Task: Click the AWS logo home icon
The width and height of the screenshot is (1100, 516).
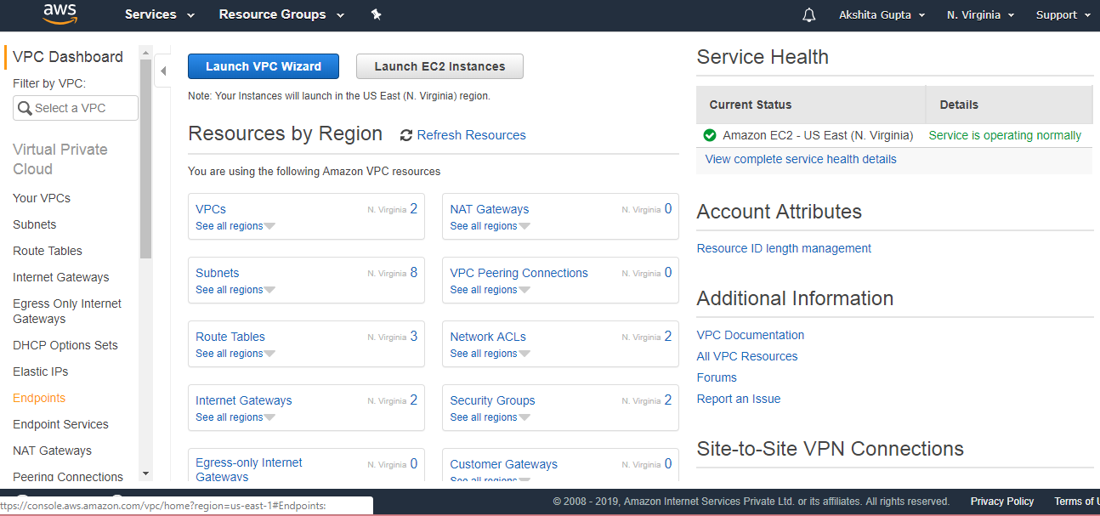Action: [60, 14]
